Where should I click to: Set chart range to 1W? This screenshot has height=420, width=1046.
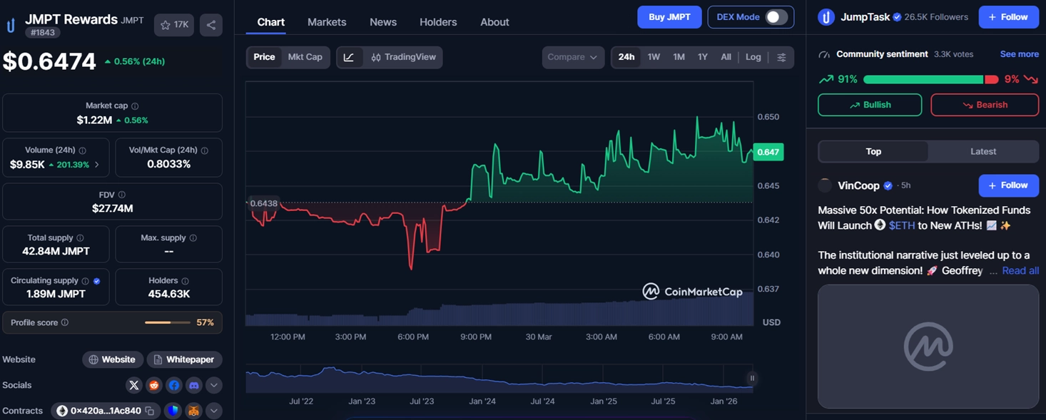coord(654,57)
